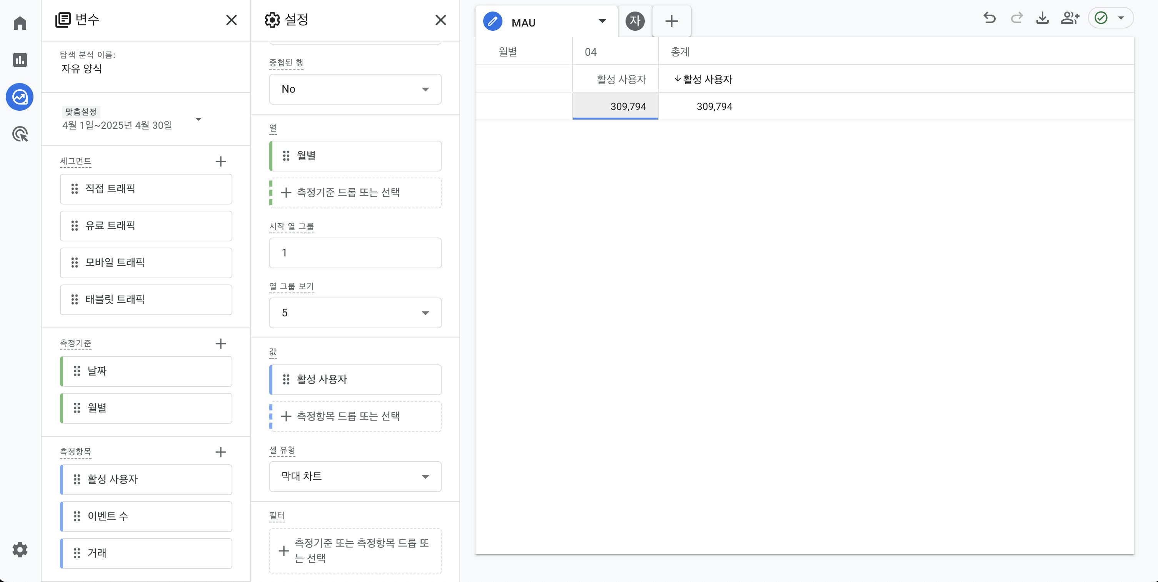The width and height of the screenshot is (1158, 582).
Task: Click the 날짜 dimension chip
Action: click(x=146, y=371)
